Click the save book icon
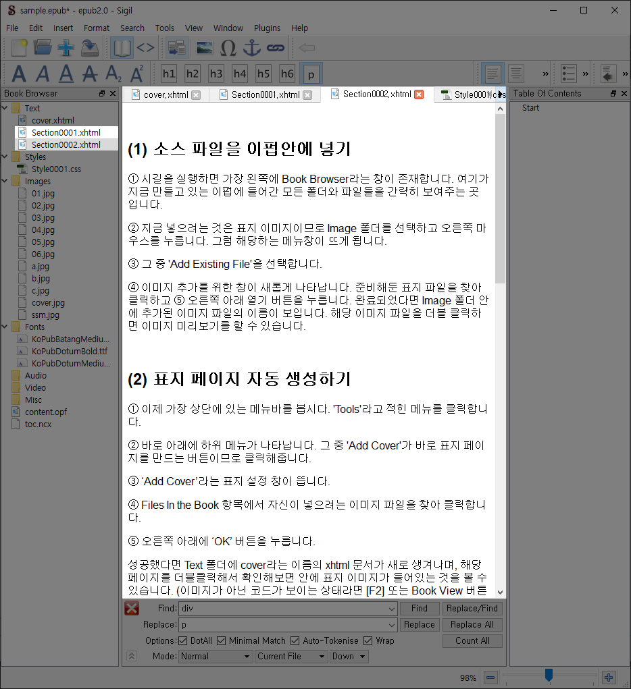 pyautogui.click(x=90, y=48)
